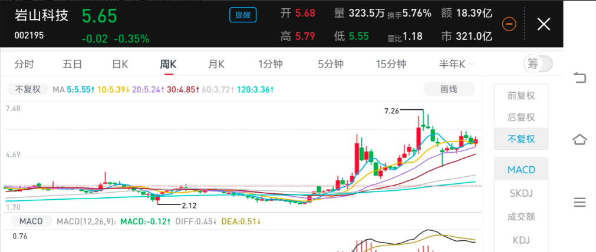
Task: Click the 画线 draw line button
Action: click(x=449, y=89)
